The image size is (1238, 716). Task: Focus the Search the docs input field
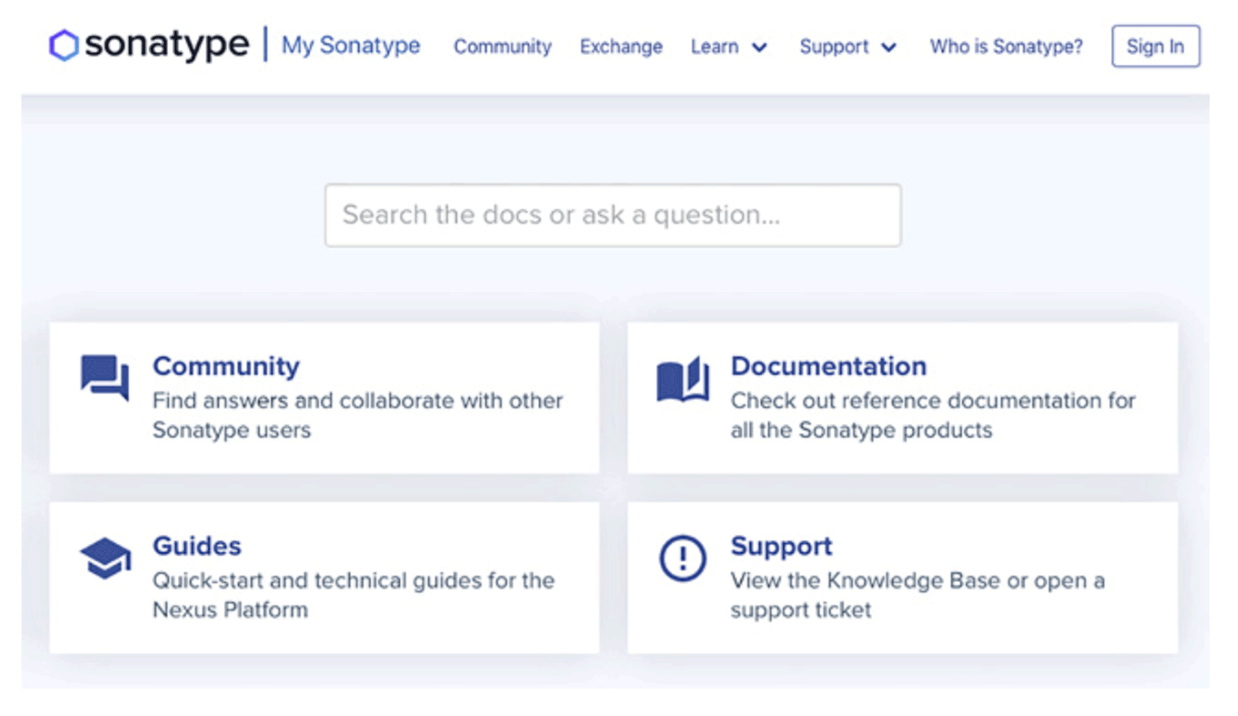(613, 215)
